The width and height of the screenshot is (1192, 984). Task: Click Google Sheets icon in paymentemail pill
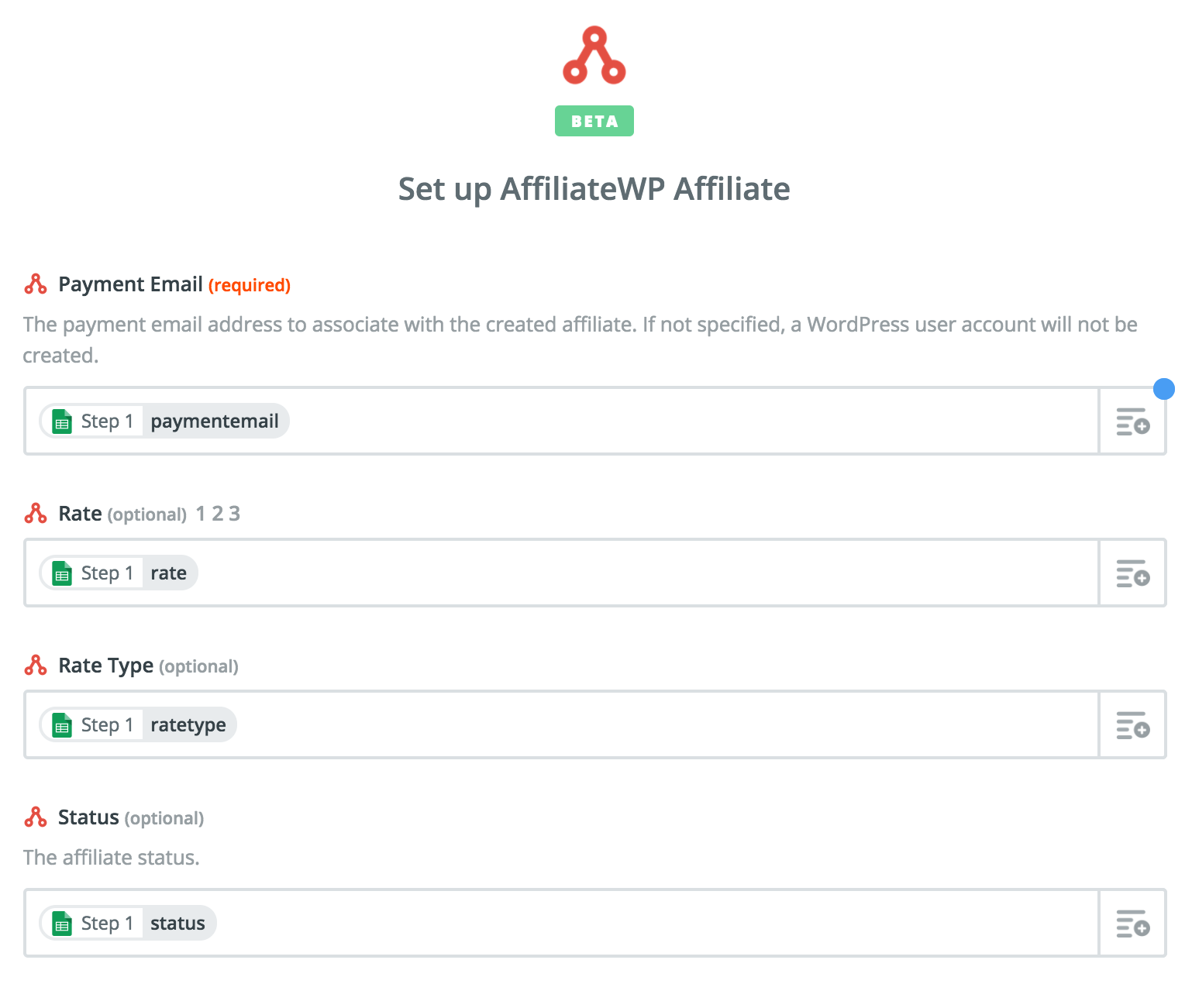[x=62, y=421]
